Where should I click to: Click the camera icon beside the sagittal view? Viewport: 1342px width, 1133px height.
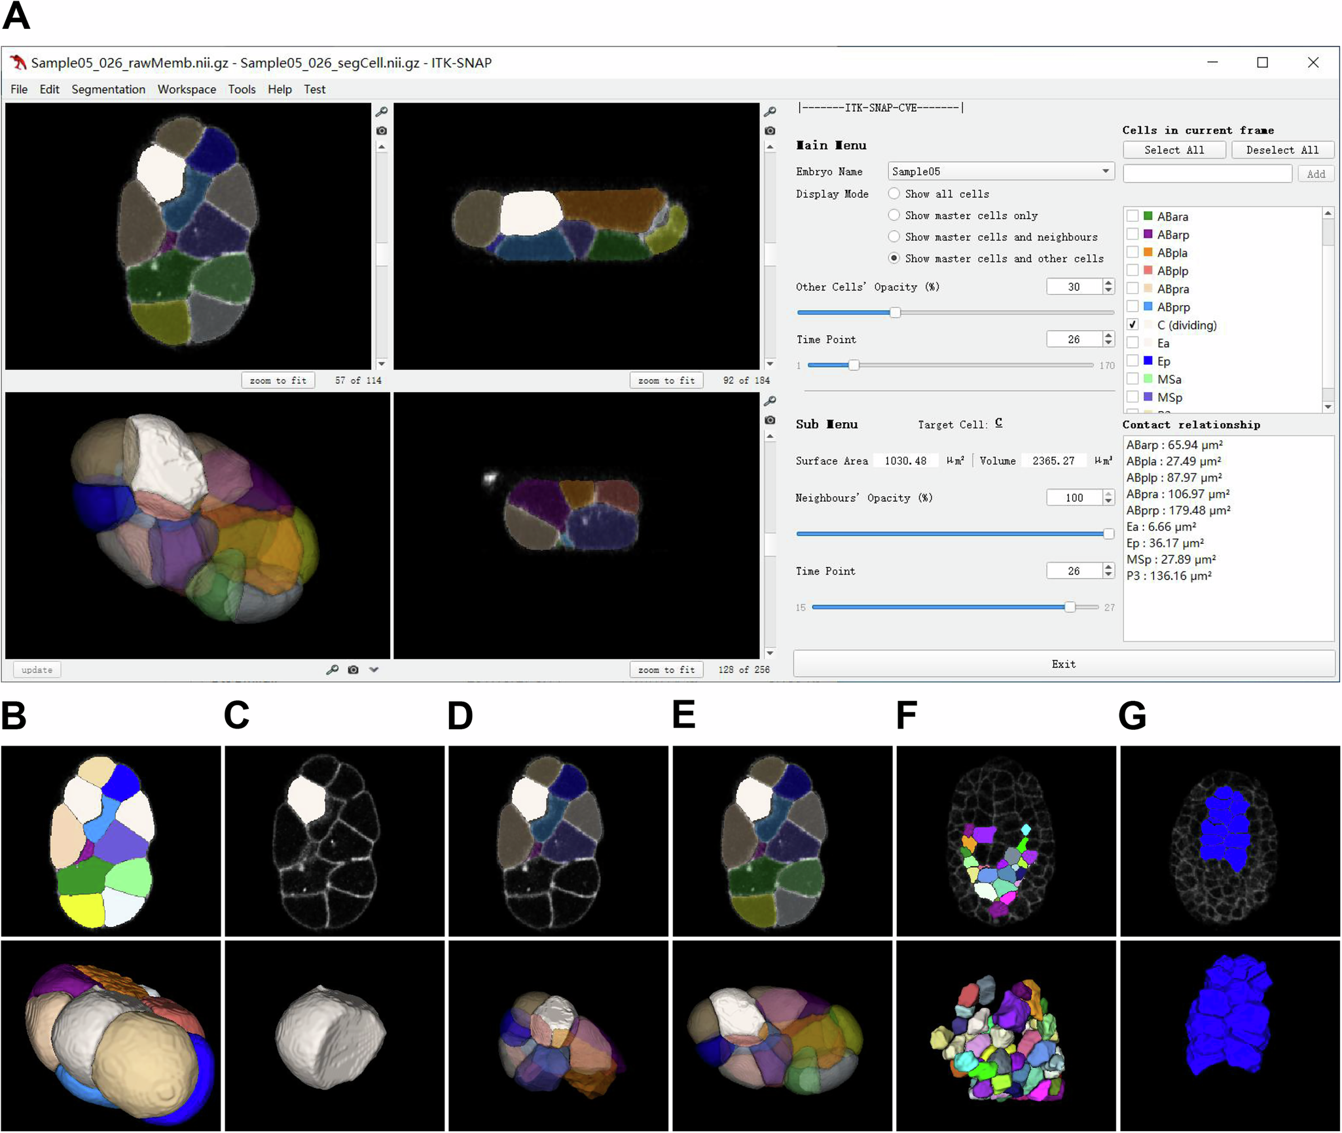769,131
